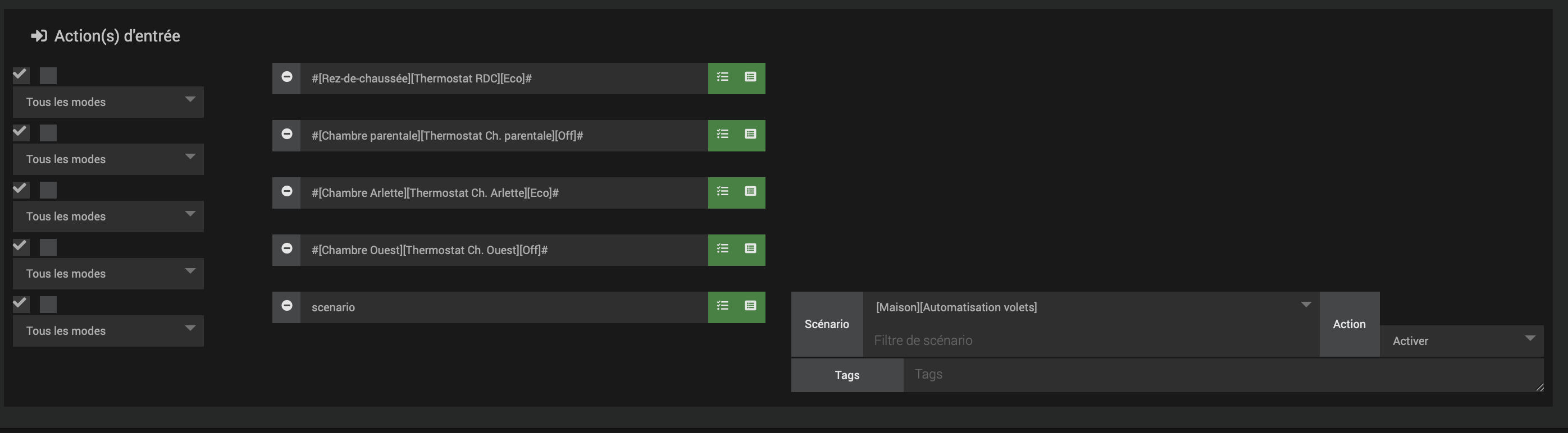Open command picker for Chambre Arlette row
The height and width of the screenshot is (433, 1568).
(x=750, y=192)
